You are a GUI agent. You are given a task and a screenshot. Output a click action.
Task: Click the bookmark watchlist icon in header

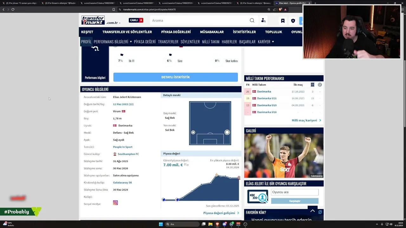283,21
